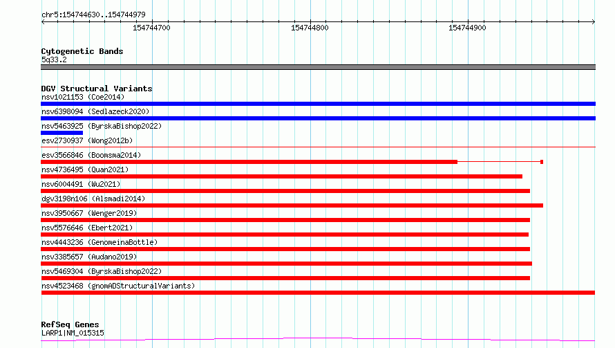Open variant nsv4736495 (Quan2021) label

[85, 170]
